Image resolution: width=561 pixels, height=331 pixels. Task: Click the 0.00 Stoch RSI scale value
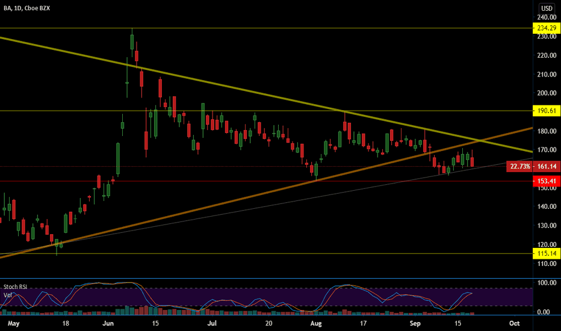click(x=544, y=312)
